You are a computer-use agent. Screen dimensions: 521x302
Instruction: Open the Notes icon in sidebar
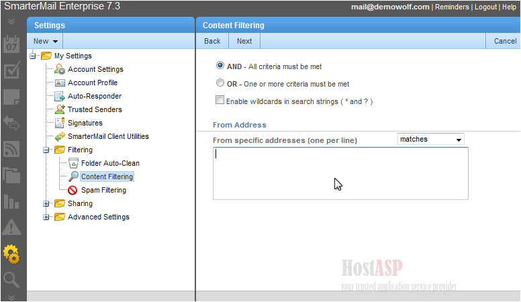point(11,97)
